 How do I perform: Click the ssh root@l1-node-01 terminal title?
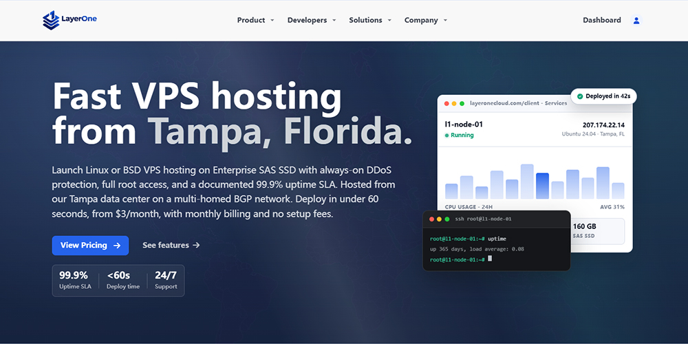click(483, 219)
